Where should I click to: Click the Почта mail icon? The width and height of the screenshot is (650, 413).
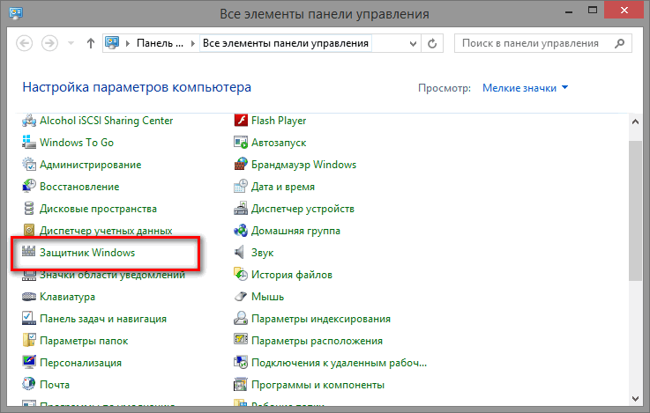(29, 384)
